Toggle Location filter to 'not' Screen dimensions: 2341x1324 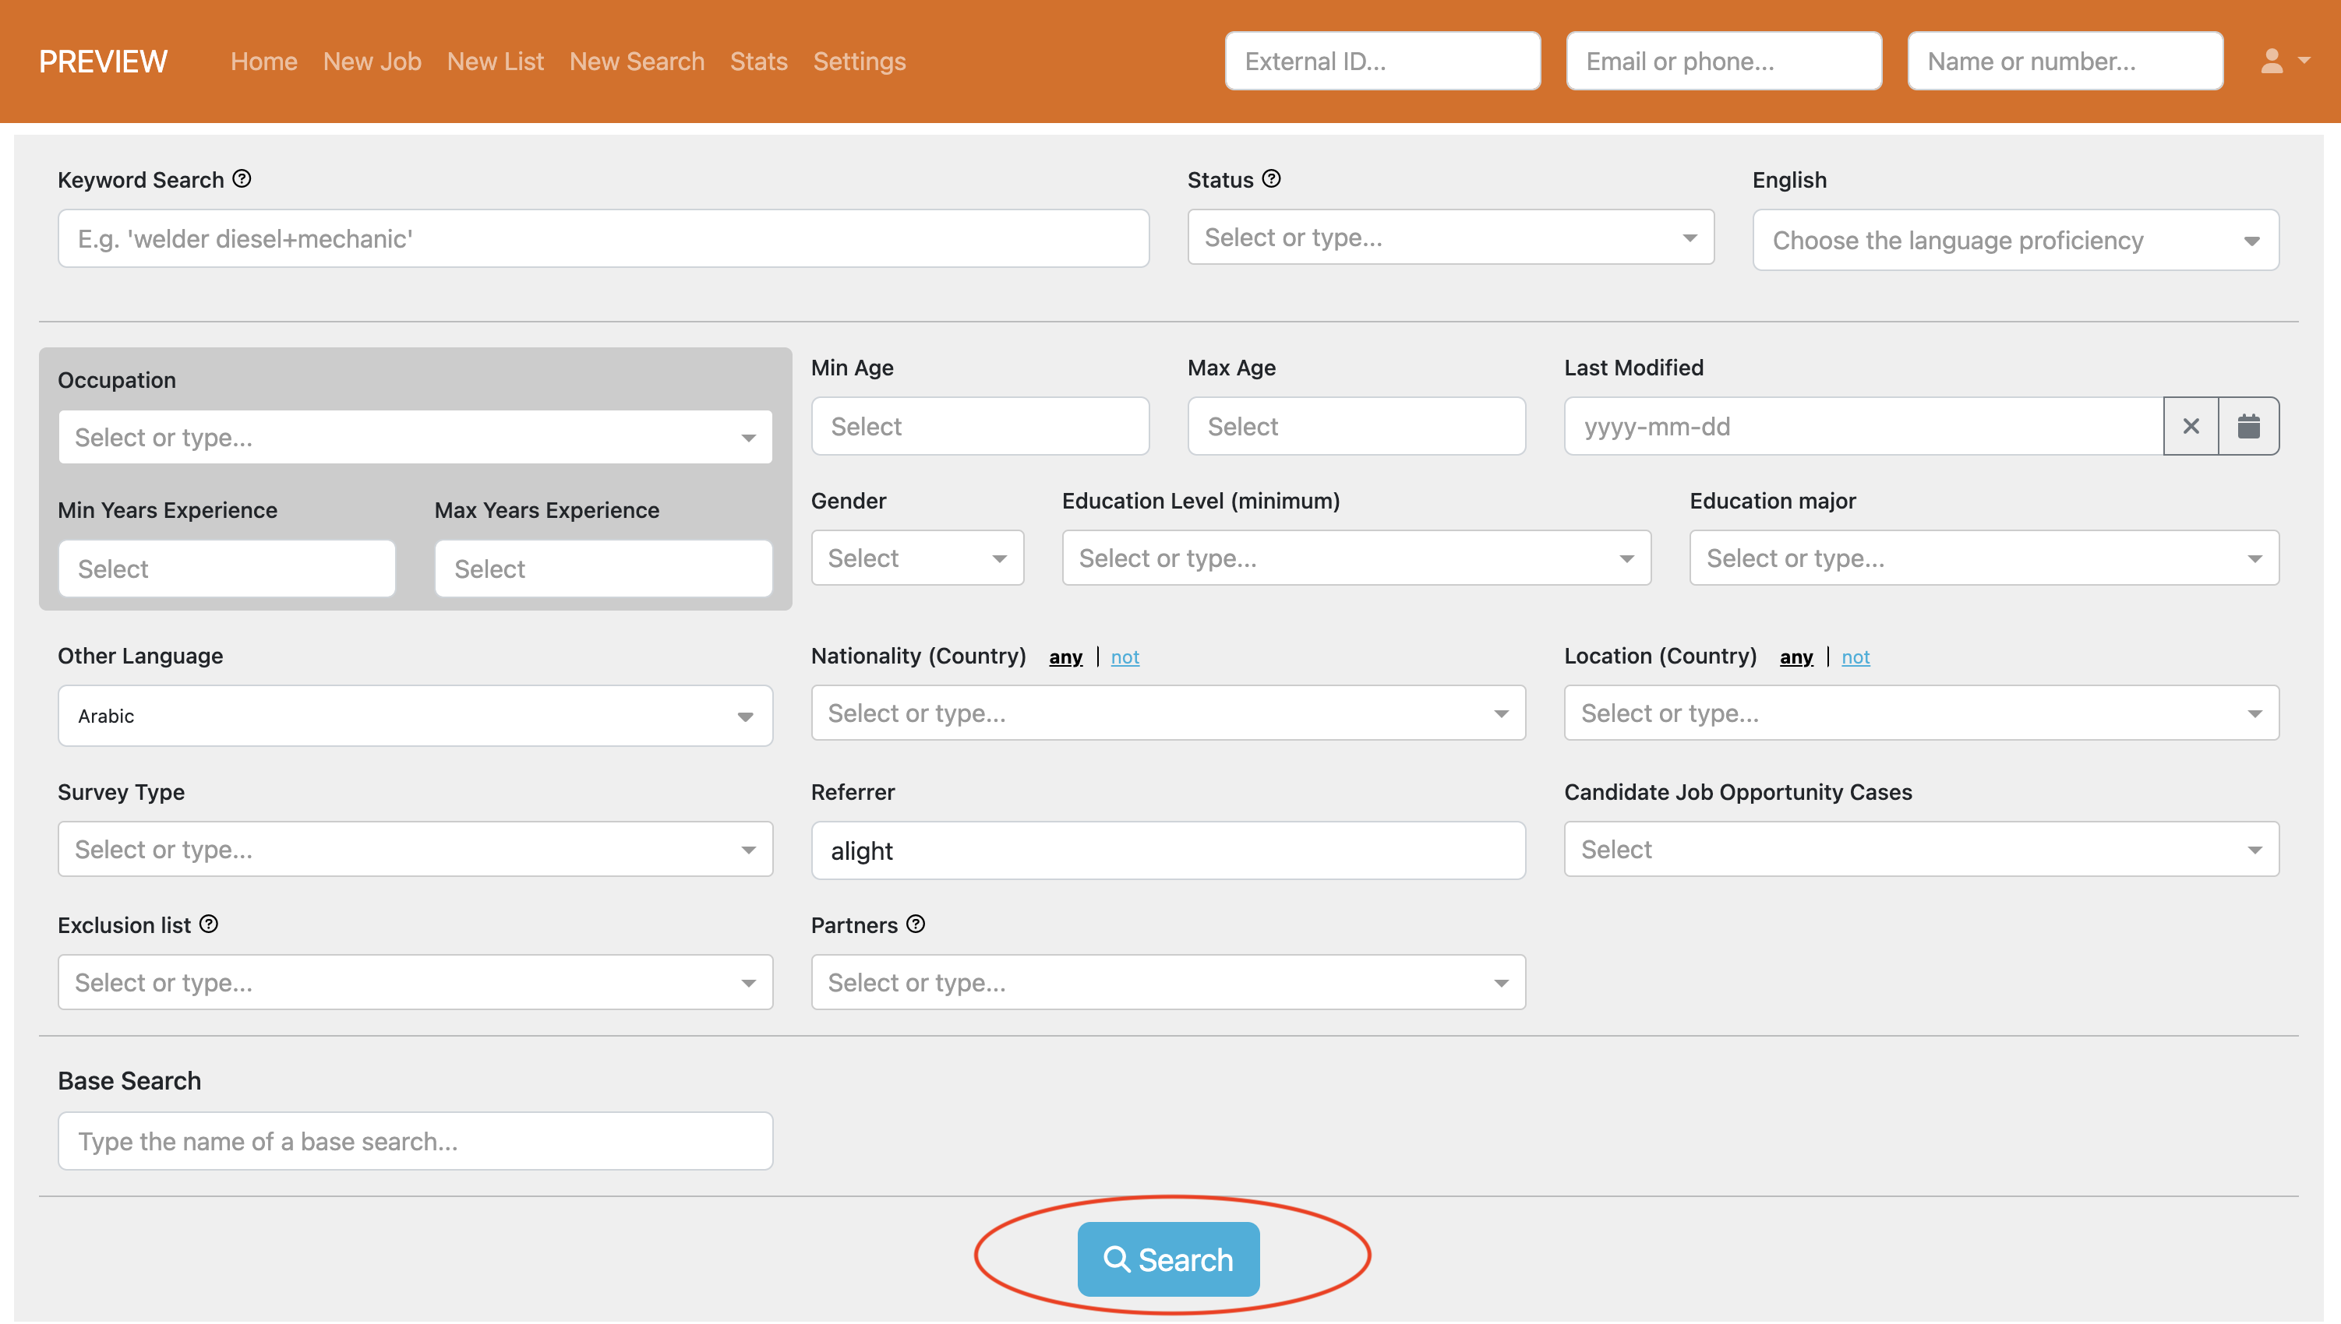pos(1855,657)
